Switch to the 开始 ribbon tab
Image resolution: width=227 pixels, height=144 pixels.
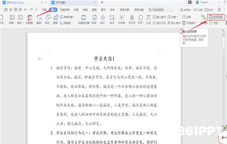coord(44,10)
